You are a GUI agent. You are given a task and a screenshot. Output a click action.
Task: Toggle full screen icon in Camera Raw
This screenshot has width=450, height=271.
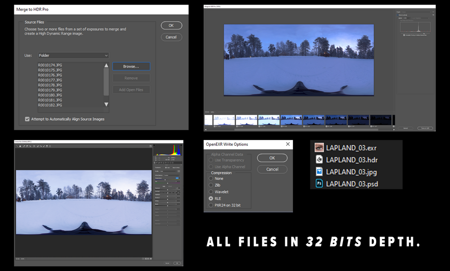[x=150, y=146]
